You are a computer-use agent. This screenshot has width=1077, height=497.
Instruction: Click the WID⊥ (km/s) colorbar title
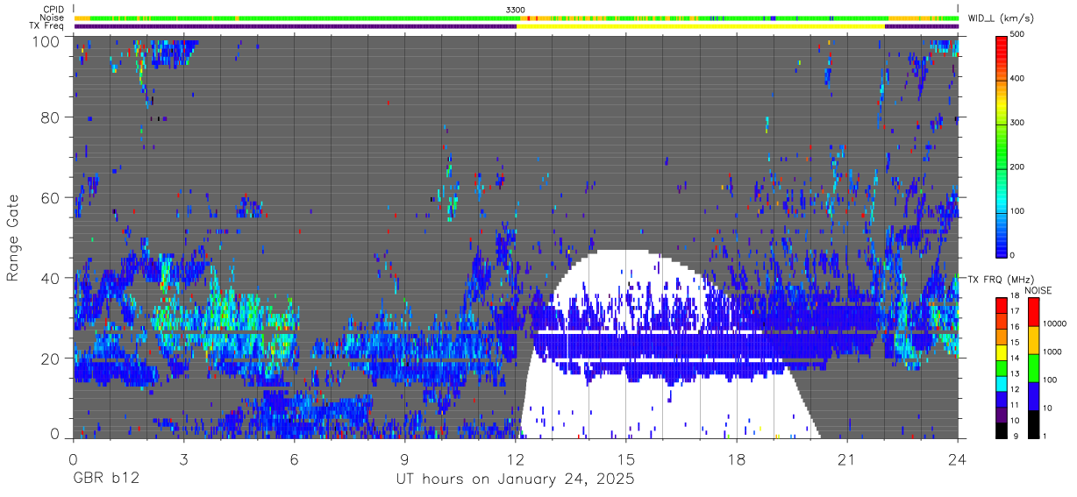point(1001,18)
